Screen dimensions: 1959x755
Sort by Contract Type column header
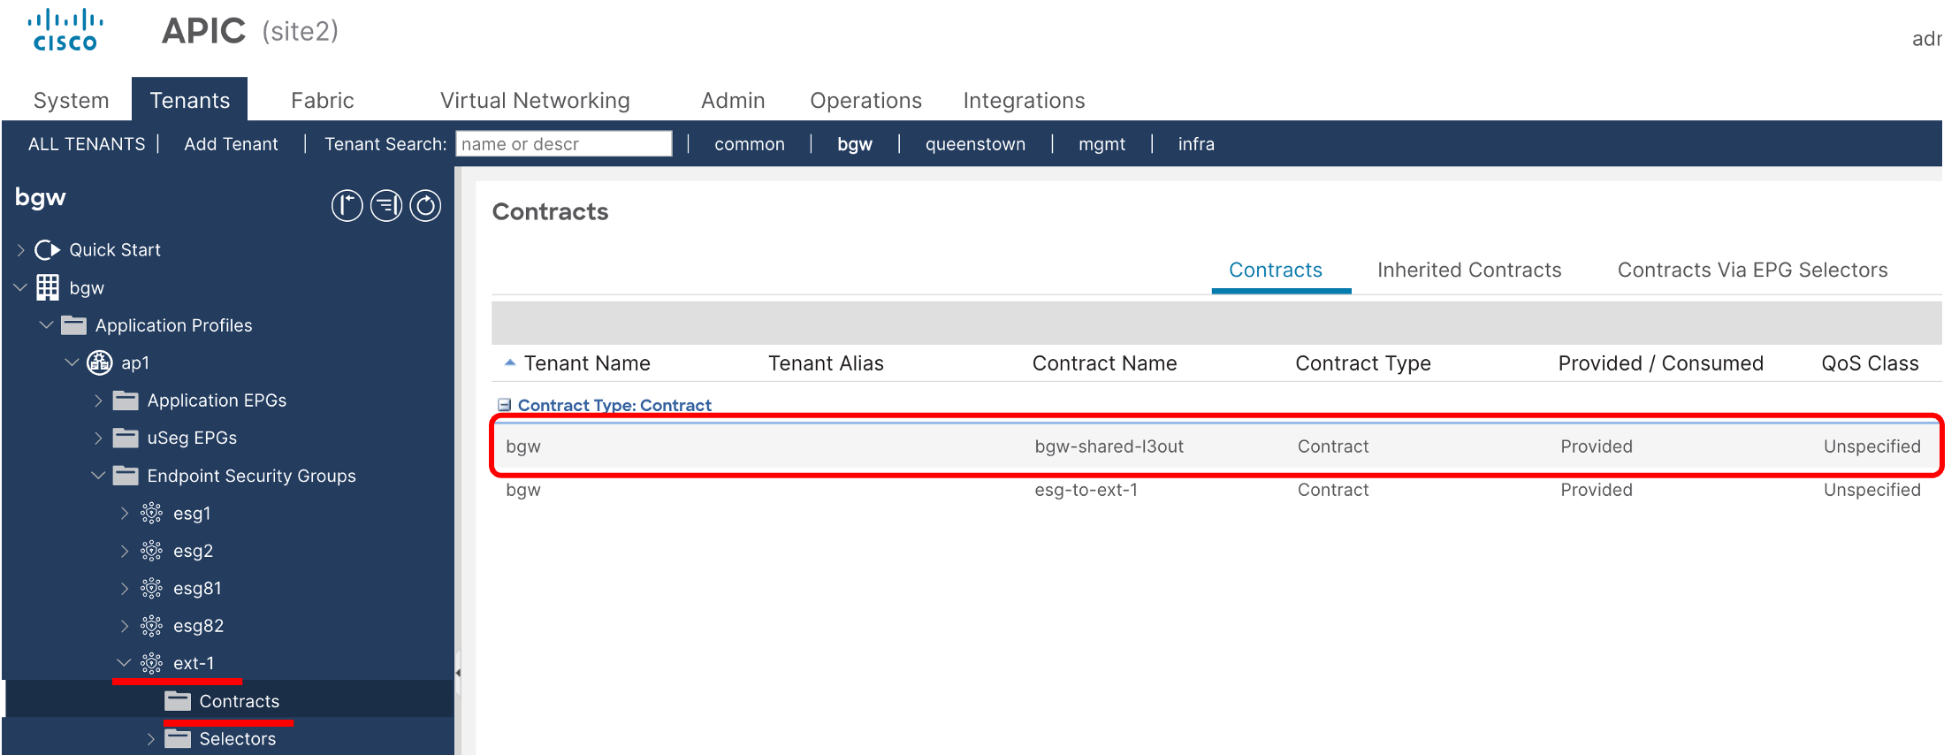click(x=1362, y=363)
